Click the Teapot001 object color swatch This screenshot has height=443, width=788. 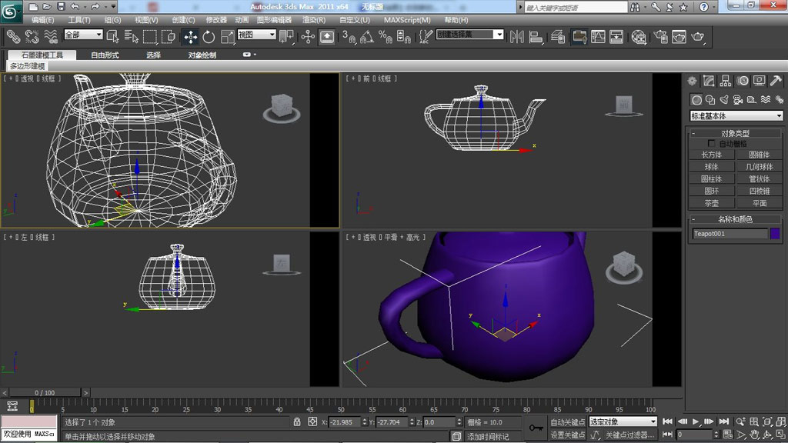point(773,233)
